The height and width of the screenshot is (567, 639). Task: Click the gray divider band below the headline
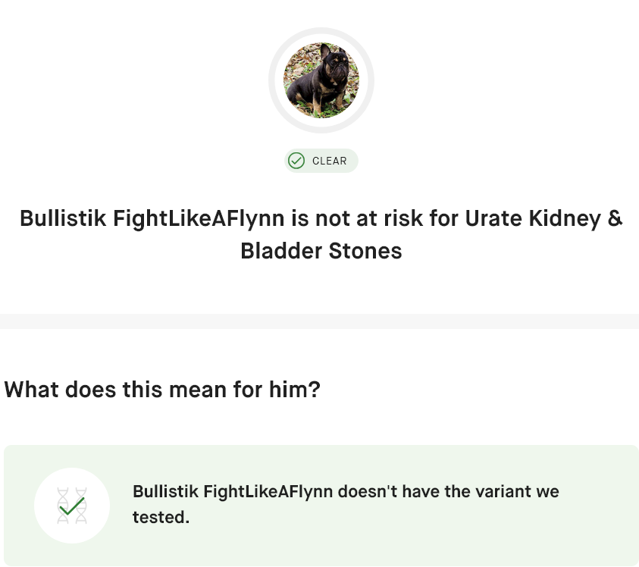(319, 321)
